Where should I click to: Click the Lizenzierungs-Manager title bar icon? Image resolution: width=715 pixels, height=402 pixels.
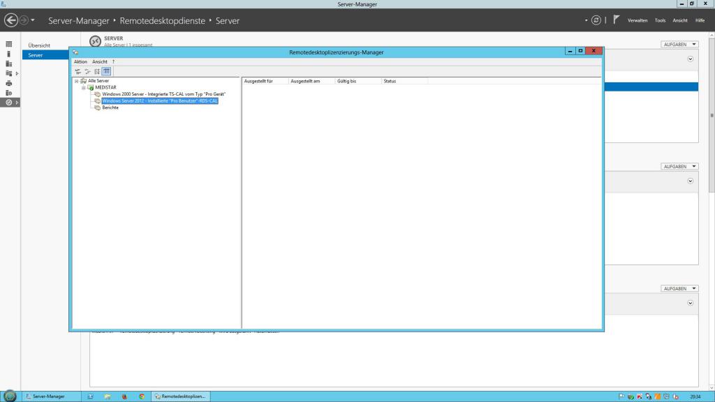(75, 52)
